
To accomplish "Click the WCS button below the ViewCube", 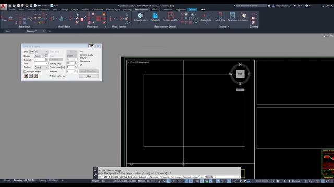I will coord(240,90).
